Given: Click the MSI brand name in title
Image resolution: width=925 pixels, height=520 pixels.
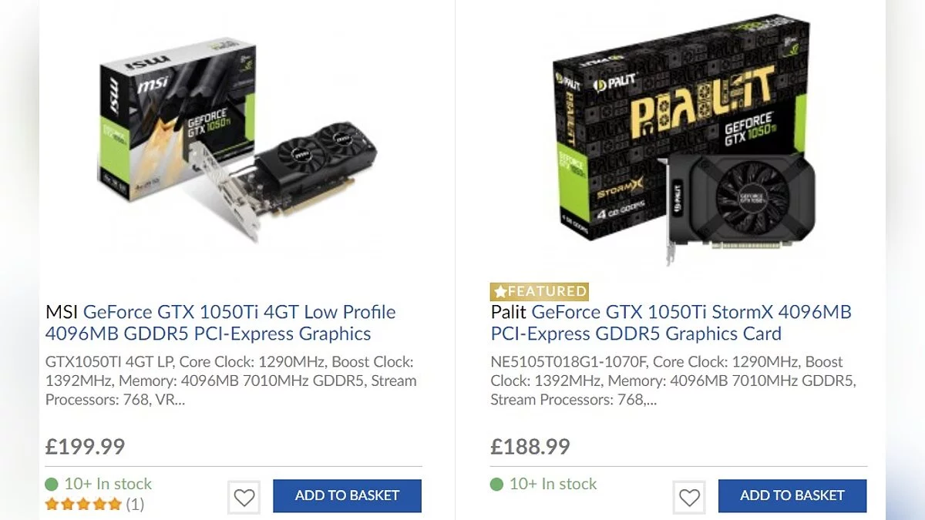Looking at the screenshot, I should pyautogui.click(x=62, y=312).
